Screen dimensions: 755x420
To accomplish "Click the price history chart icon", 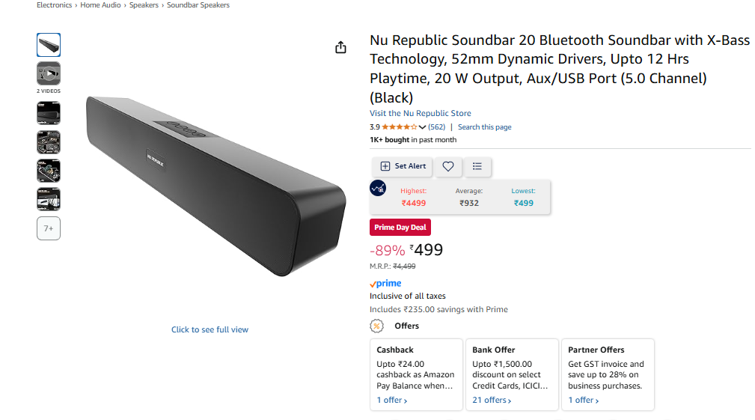I will 378,188.
